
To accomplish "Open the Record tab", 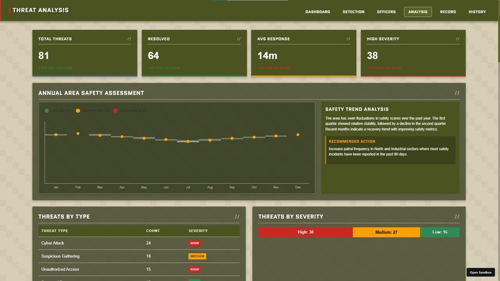I will tap(448, 12).
